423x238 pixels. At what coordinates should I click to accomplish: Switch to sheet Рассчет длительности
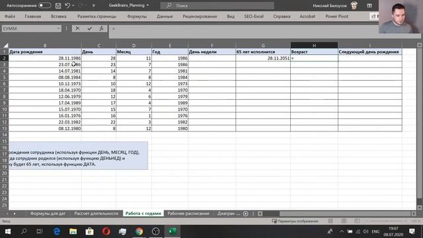coord(96,214)
